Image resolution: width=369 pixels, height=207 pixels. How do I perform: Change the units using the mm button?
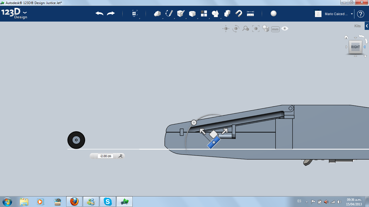point(275,29)
